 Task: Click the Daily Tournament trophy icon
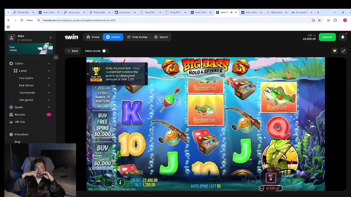tap(96, 72)
